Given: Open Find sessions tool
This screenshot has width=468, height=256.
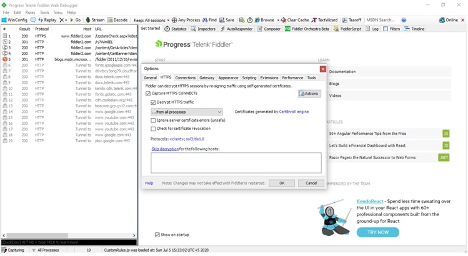Looking at the screenshot, I should point(209,20).
